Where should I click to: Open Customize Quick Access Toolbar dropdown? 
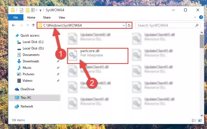point(41,10)
